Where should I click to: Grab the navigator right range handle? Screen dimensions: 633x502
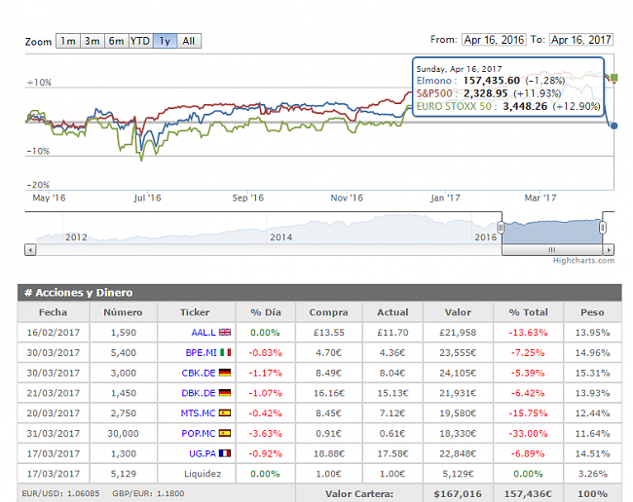602,228
